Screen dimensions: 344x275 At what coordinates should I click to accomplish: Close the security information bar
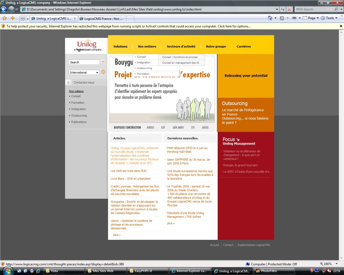(x=341, y=26)
